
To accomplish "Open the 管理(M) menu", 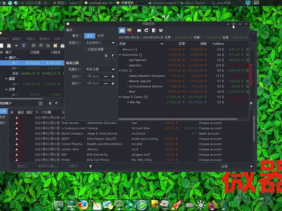I will tap(44, 39).
